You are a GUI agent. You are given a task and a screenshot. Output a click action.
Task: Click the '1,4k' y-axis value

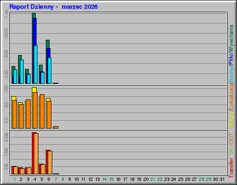(x=6, y=14)
